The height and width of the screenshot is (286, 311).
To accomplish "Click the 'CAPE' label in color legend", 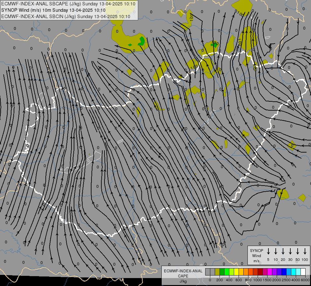I will coord(183,276).
